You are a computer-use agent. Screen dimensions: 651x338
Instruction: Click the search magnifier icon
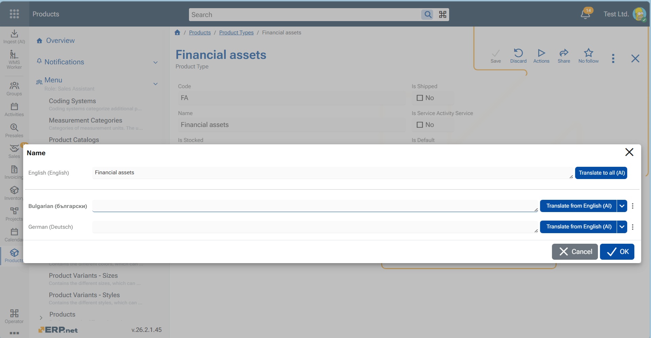point(428,15)
